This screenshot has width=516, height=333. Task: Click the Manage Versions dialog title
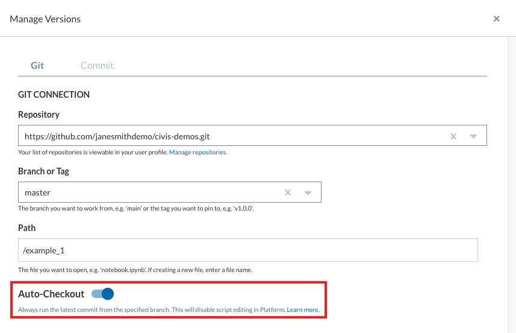click(45, 19)
